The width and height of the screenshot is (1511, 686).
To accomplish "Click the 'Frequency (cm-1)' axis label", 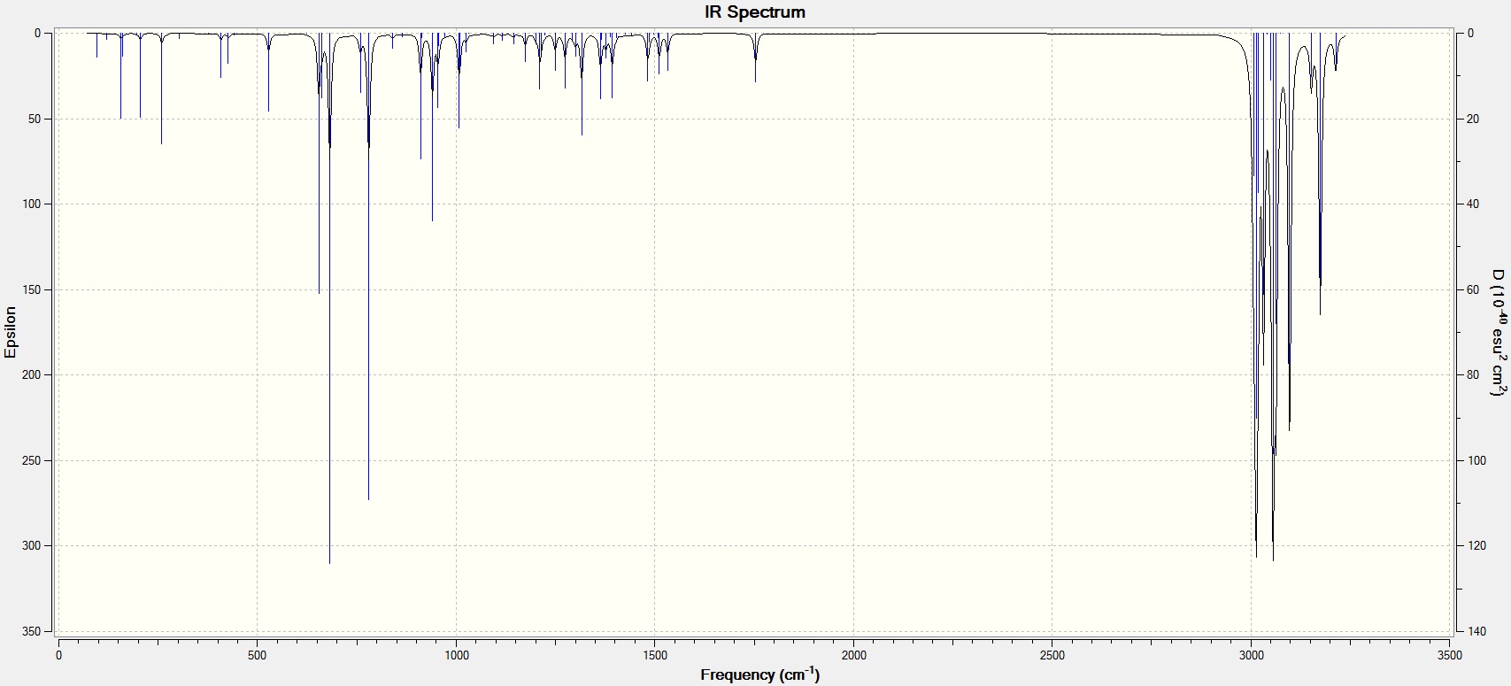I will coord(759,674).
